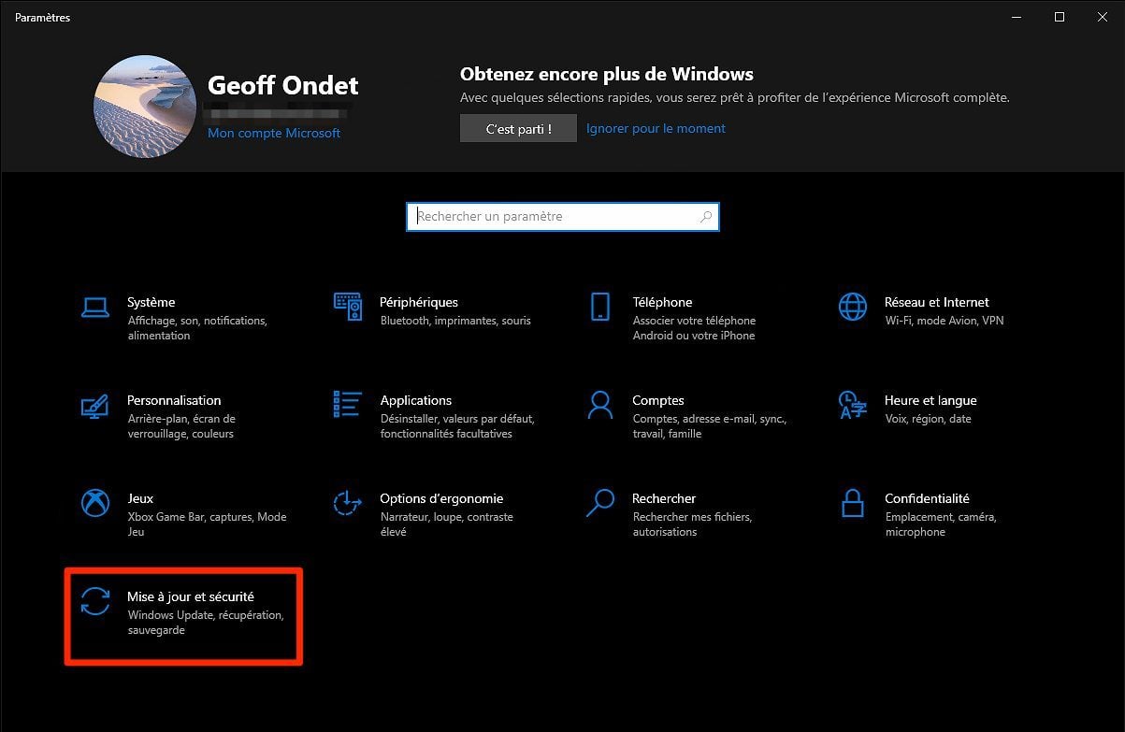Click the Personnalisation paintbrush icon
Viewport: 1125px width, 732px height.
[x=95, y=405]
